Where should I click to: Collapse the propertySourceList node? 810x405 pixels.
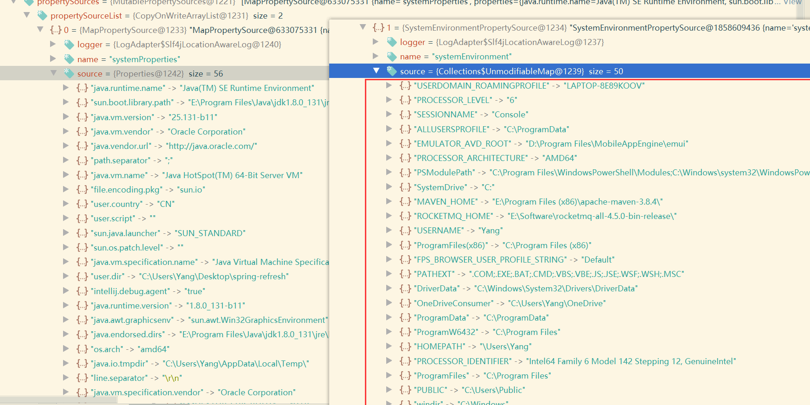pyautogui.click(x=27, y=15)
